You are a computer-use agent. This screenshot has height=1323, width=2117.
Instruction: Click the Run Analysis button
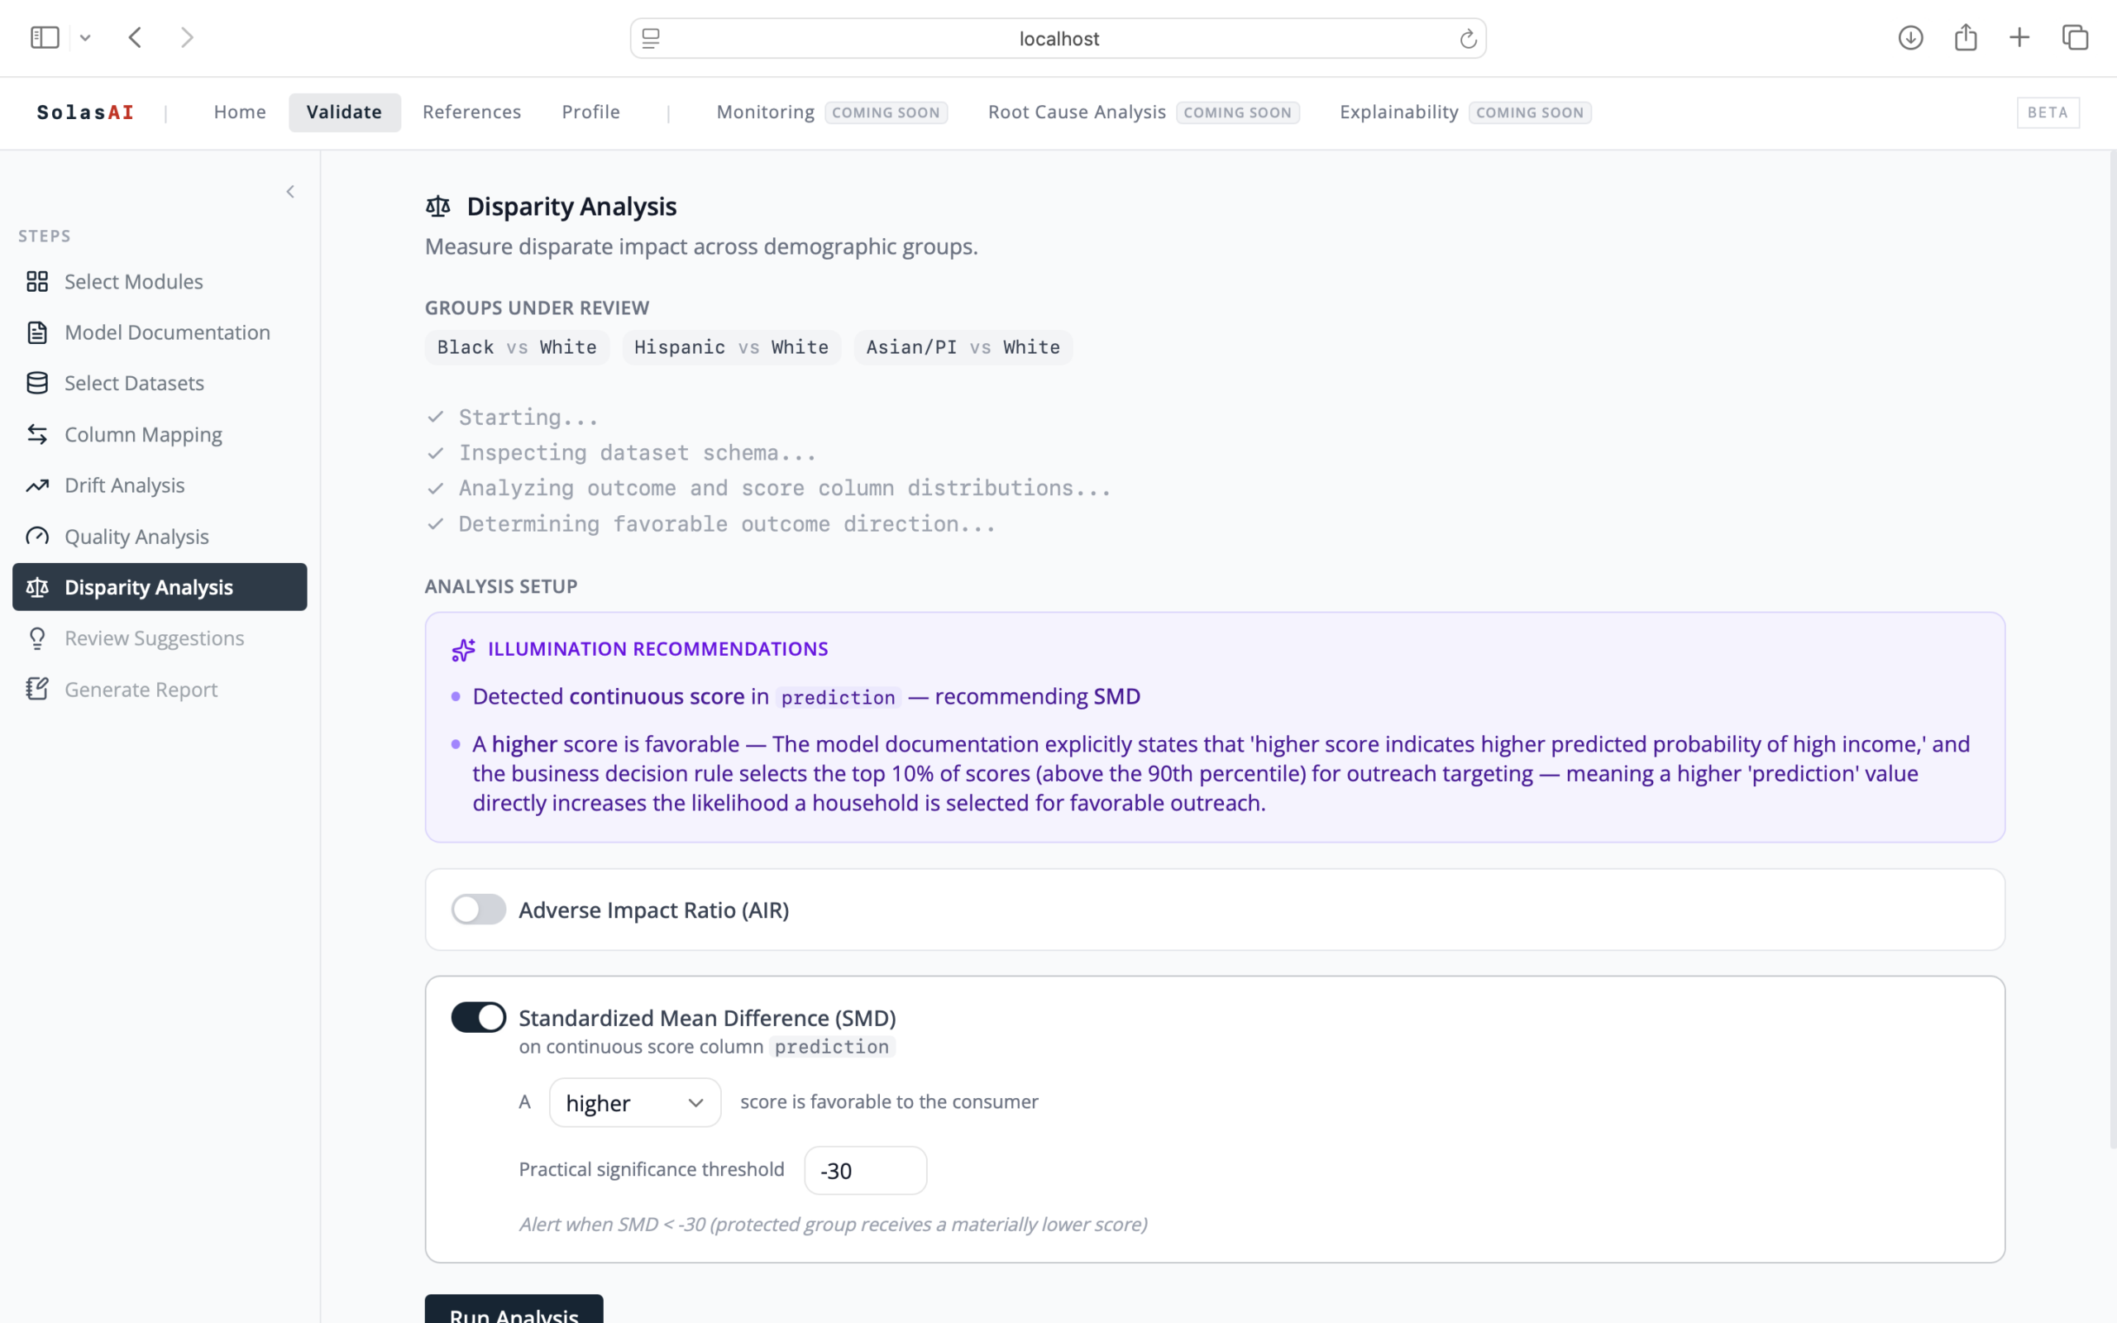click(514, 1309)
